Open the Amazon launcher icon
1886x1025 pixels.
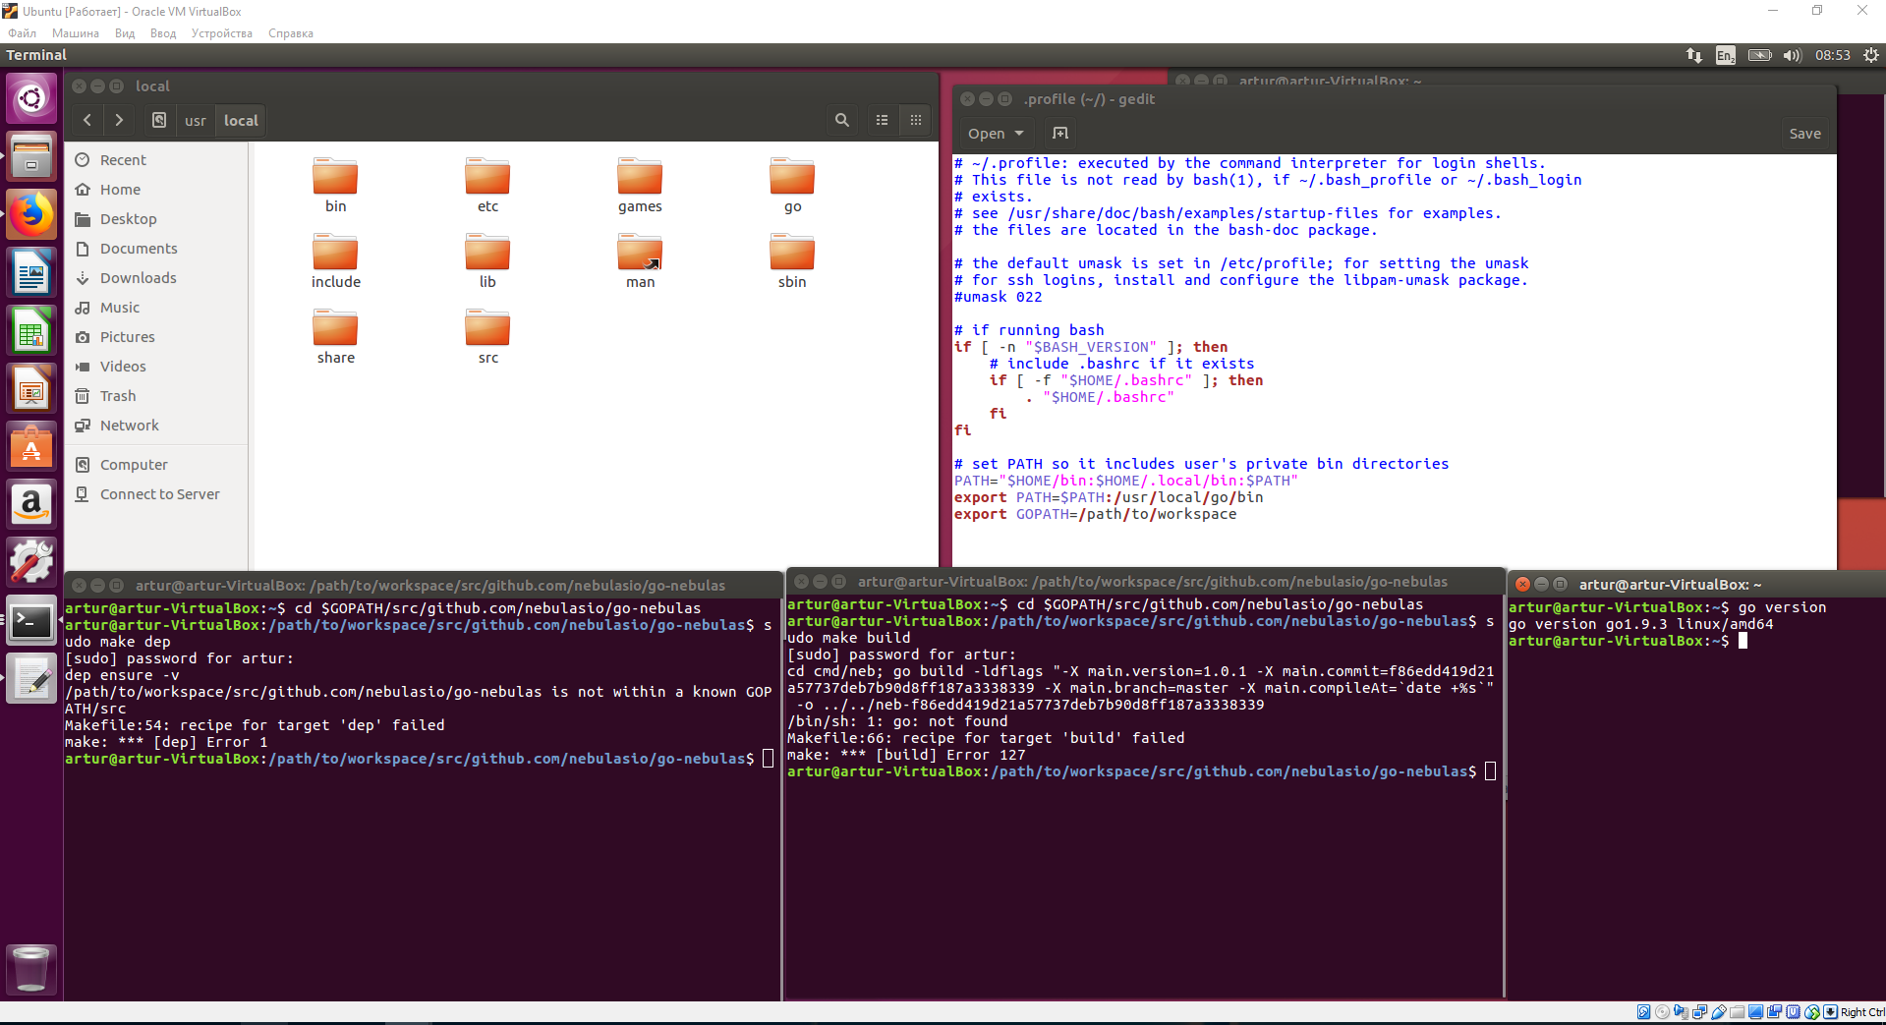click(x=31, y=504)
